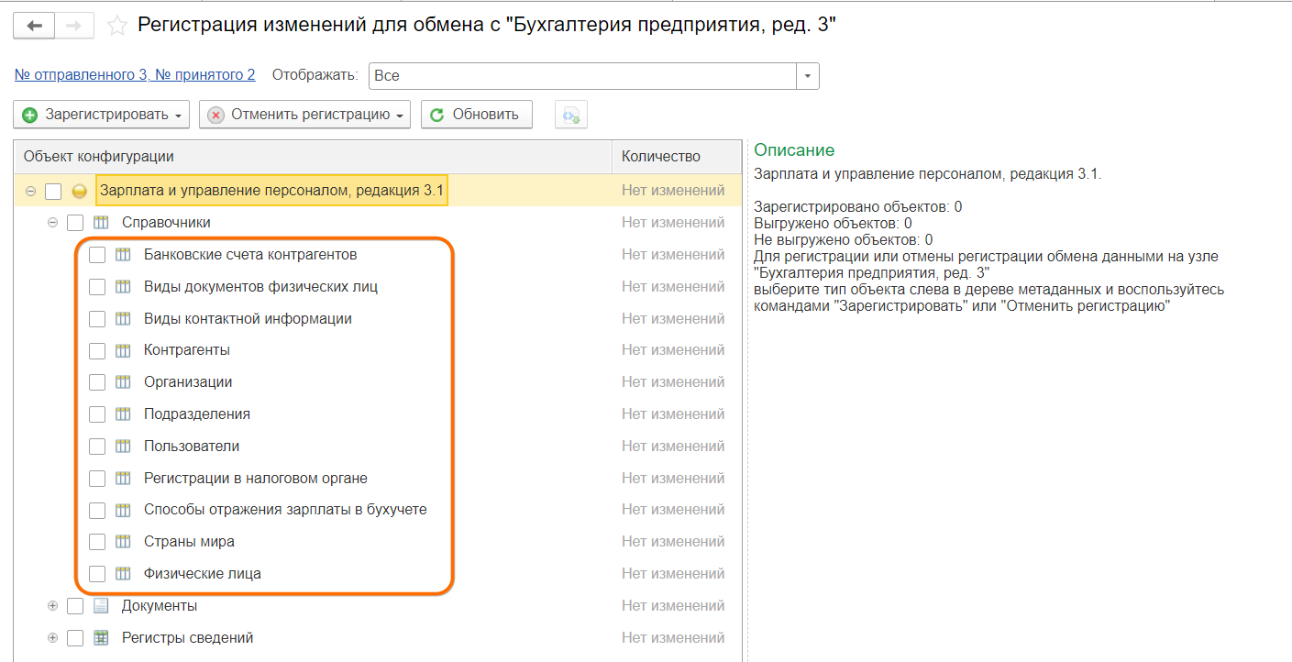The image size is (1292, 662).
Task: Collapse the Справочники branch
Action: (52, 223)
